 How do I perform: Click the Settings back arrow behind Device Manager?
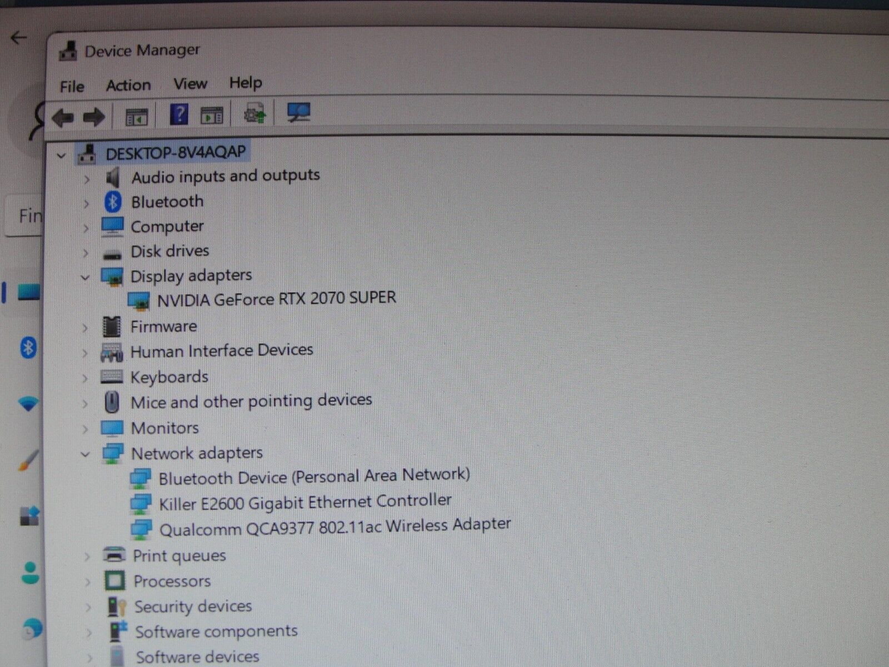click(x=18, y=37)
